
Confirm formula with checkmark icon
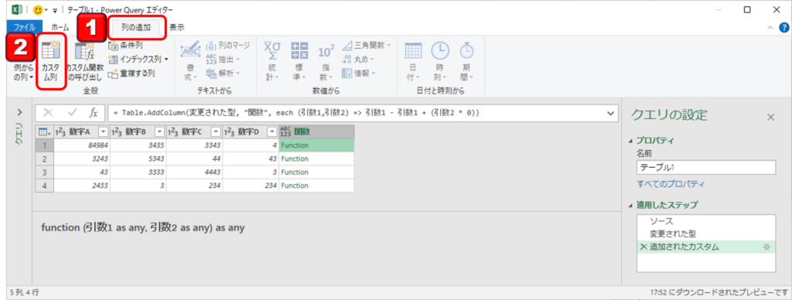point(72,113)
